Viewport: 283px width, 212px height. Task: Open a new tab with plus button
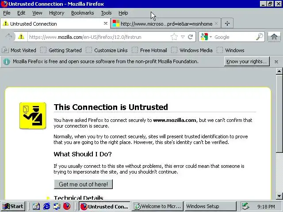coord(227,23)
